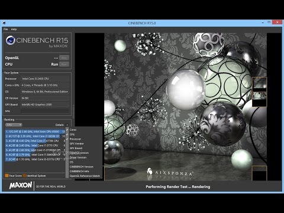
Task: Click the Cinema 4D sphere logo
Action: click(11, 40)
